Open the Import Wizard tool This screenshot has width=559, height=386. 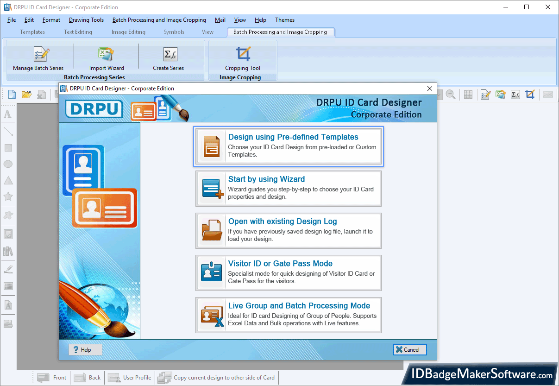tap(106, 55)
